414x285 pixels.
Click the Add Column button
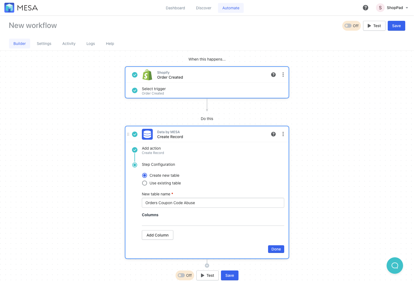point(157,235)
